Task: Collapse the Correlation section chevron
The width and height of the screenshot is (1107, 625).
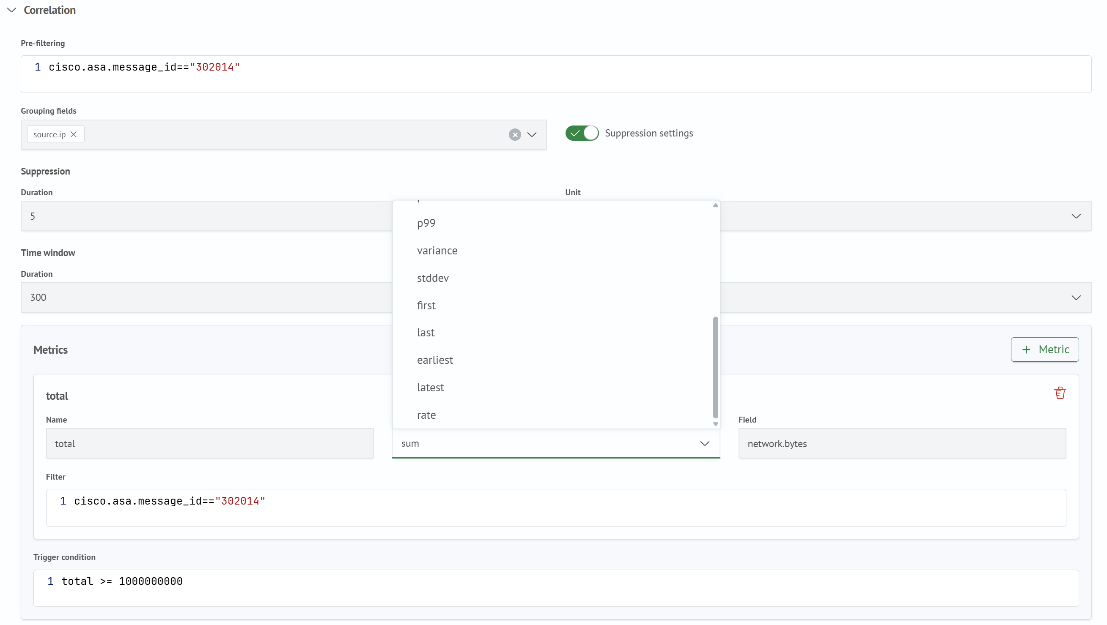Action: [11, 10]
